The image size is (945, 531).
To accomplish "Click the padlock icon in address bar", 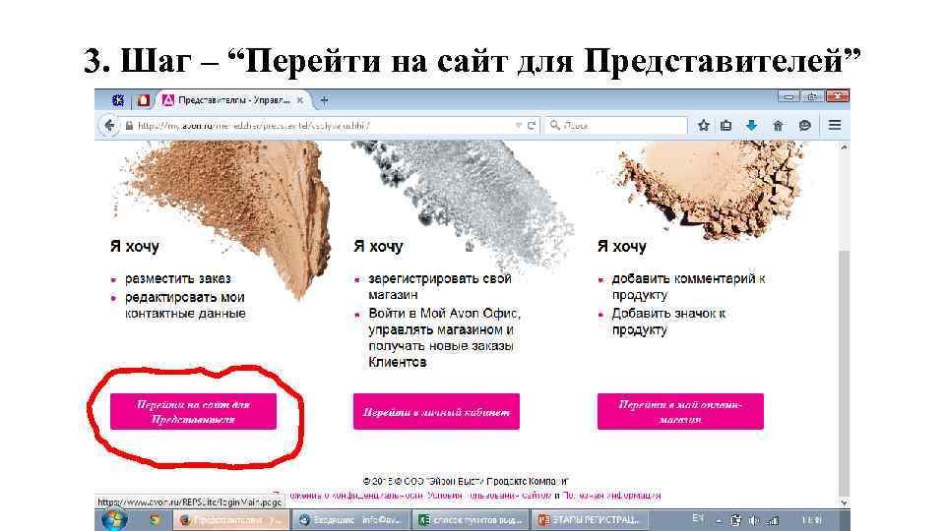I will 129,126.
